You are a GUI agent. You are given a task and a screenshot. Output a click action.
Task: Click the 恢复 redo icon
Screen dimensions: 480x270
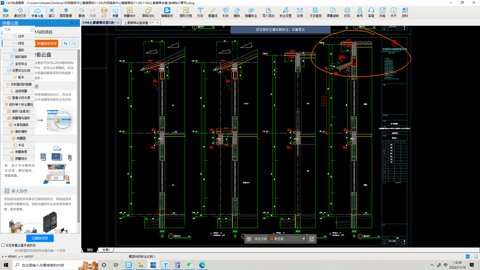click(x=93, y=12)
